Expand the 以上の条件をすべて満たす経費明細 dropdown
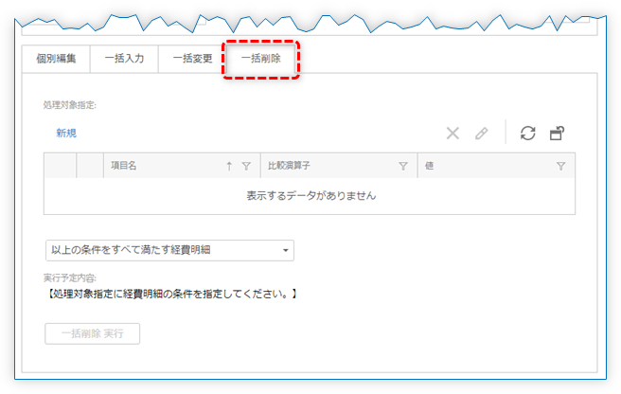621x394 pixels. pos(169,250)
